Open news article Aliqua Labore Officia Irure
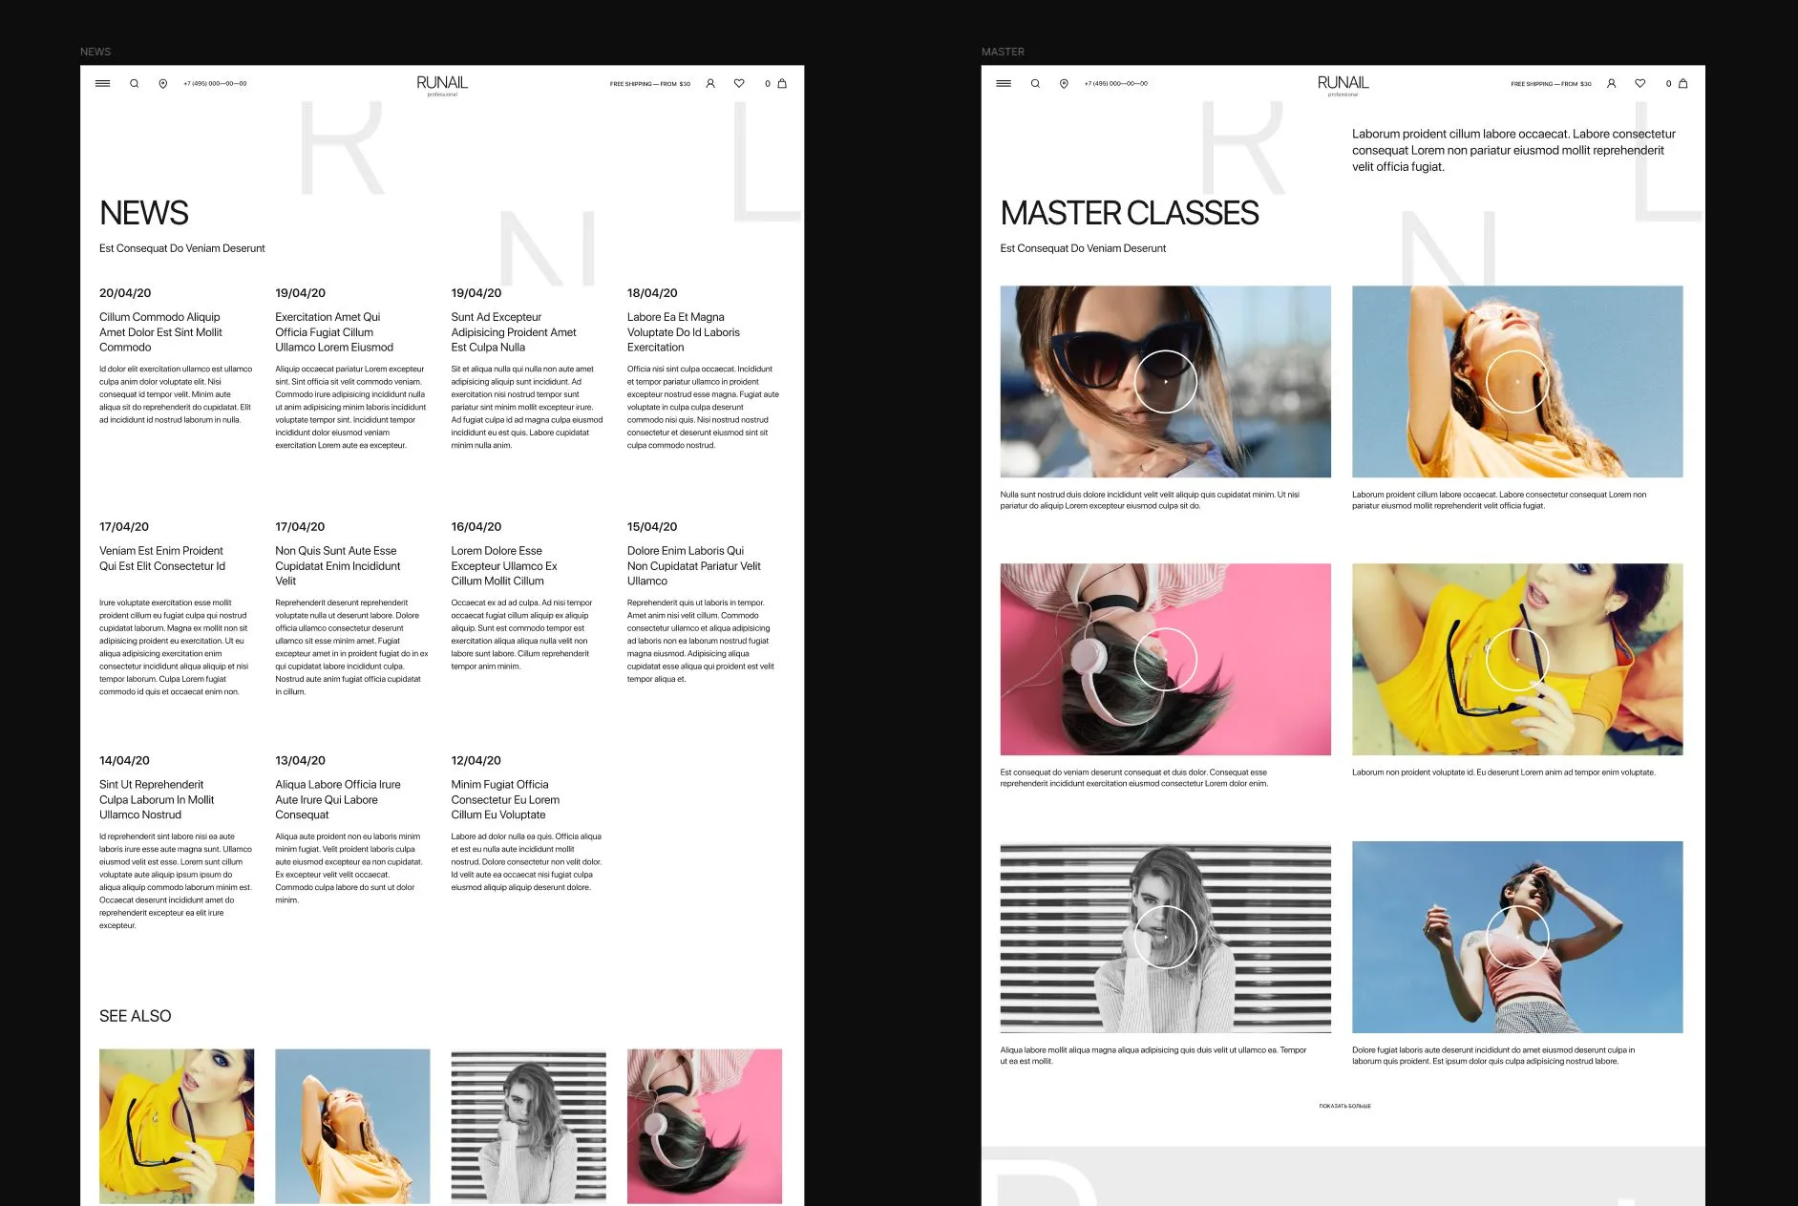The height and width of the screenshot is (1206, 1798). coord(338,800)
